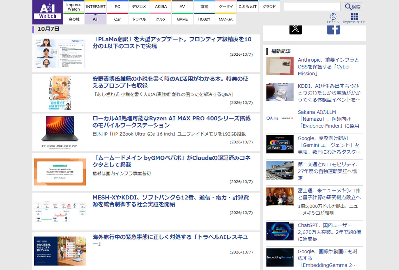This screenshot has width=399, height=270.
Task: Open the ケータイ category
Action: pyautogui.click(x=226, y=7)
